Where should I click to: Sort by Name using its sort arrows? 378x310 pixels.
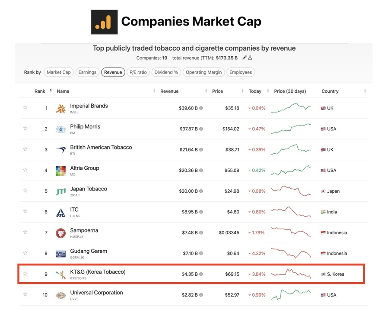point(154,90)
